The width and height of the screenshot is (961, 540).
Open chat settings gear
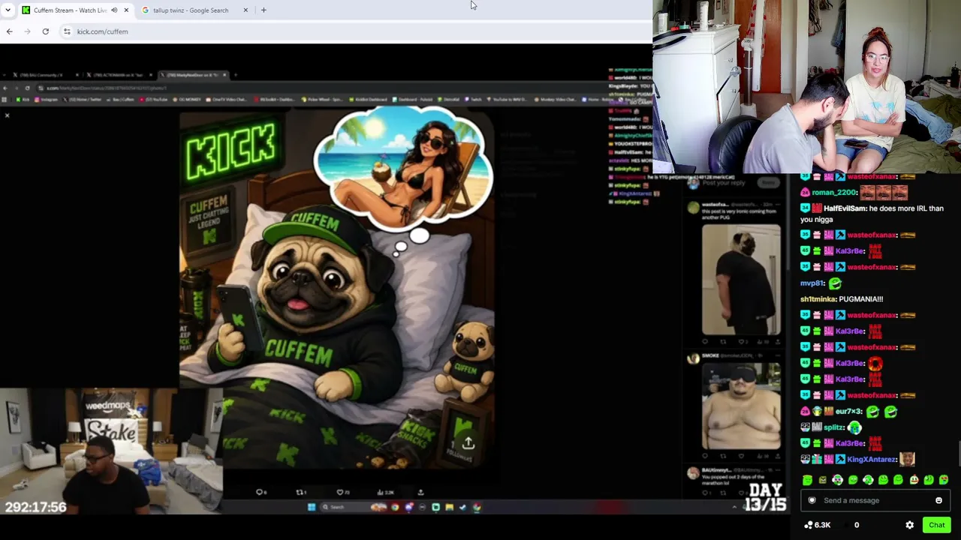point(909,525)
